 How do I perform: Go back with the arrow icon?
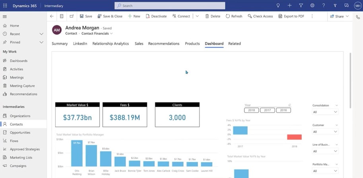coord(52,16)
